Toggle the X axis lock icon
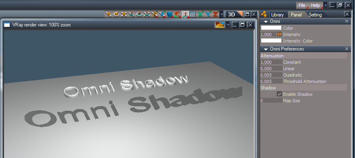Viewport: 355px width, 158px height. (200, 14)
